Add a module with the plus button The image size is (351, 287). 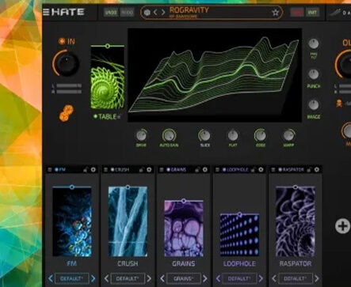tap(342, 226)
